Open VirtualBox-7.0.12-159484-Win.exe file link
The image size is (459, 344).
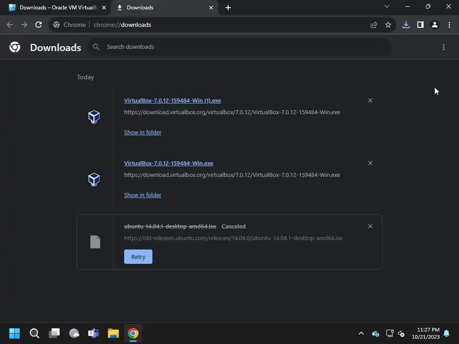169,163
